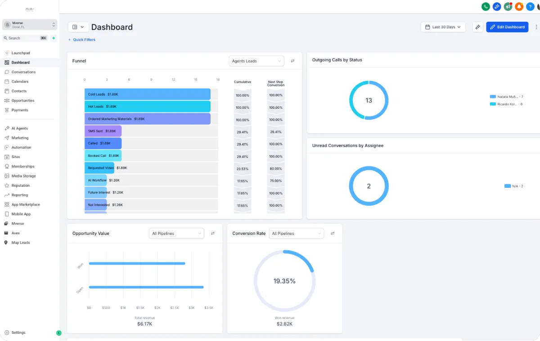Open the three-dot dashboard options menu
540x341 pixels.
pyautogui.click(x=536, y=27)
